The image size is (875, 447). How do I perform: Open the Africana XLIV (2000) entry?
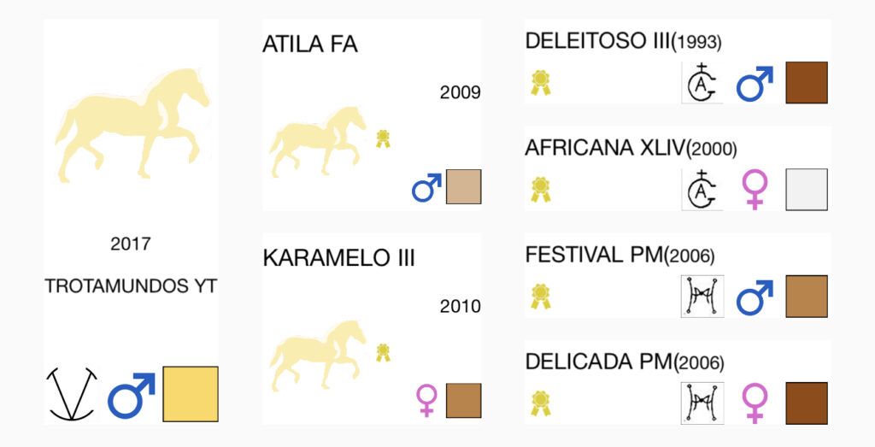[631, 148]
